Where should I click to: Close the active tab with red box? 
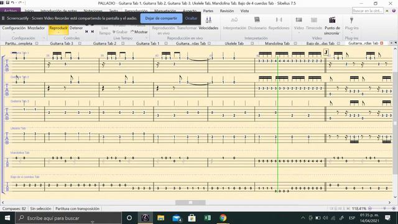point(381,44)
